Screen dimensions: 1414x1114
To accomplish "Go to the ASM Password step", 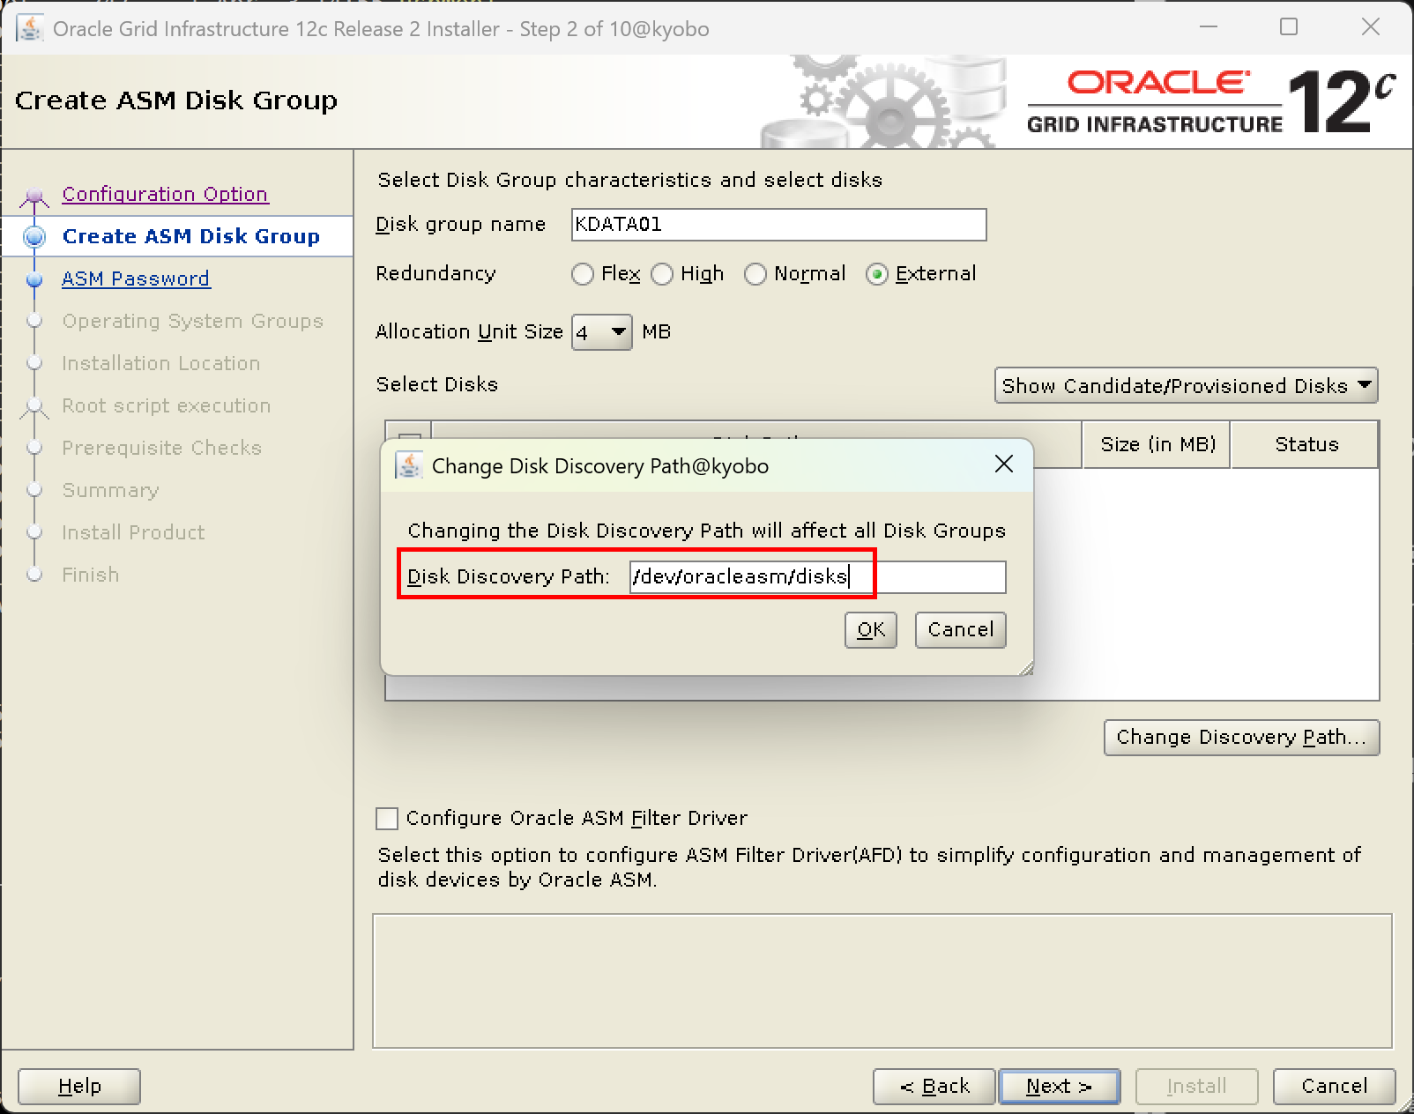I will pyautogui.click(x=136, y=278).
